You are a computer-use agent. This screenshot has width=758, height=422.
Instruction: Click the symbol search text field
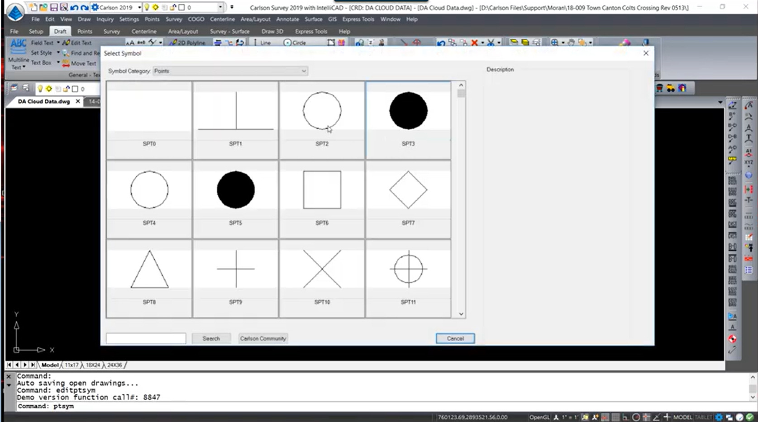click(146, 338)
